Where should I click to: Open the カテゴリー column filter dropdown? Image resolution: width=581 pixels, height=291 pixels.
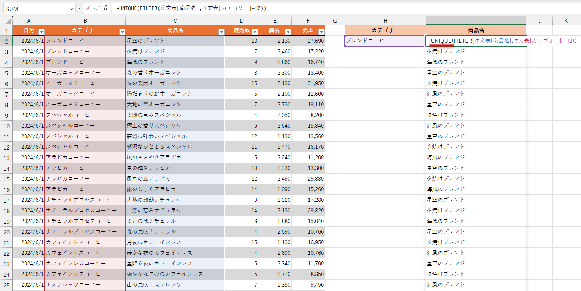tap(122, 32)
